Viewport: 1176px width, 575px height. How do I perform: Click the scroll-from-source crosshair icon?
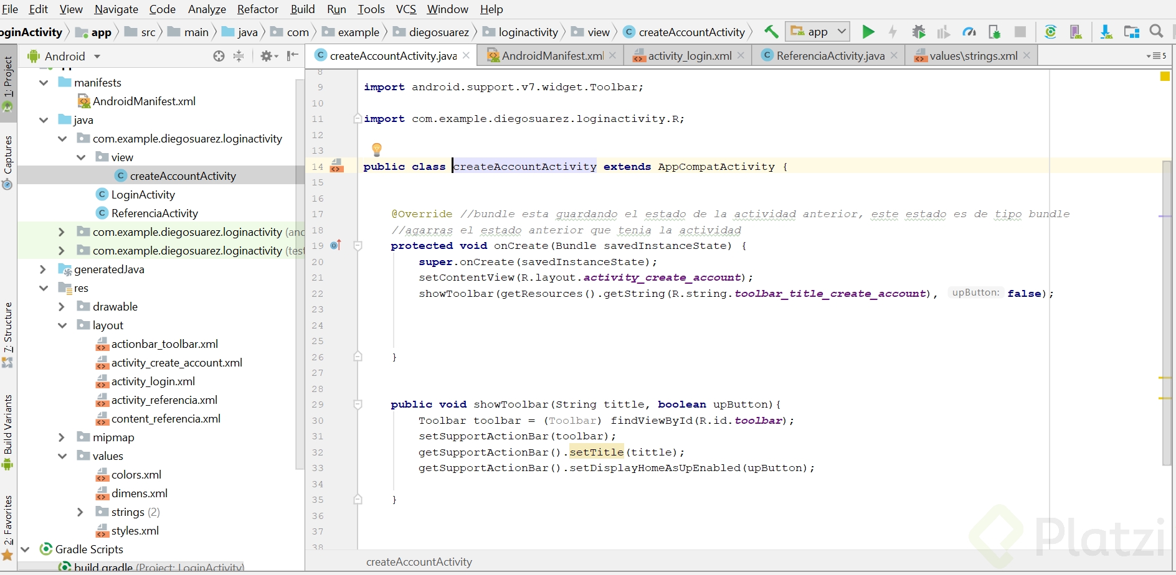point(219,56)
